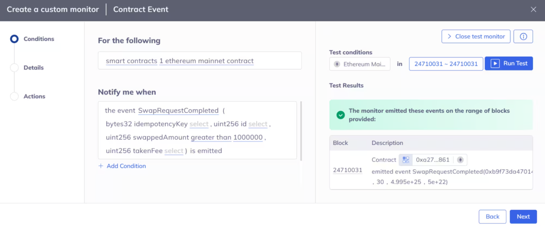545x227 pixels.
Task: Click the Next button
Action: point(523,216)
